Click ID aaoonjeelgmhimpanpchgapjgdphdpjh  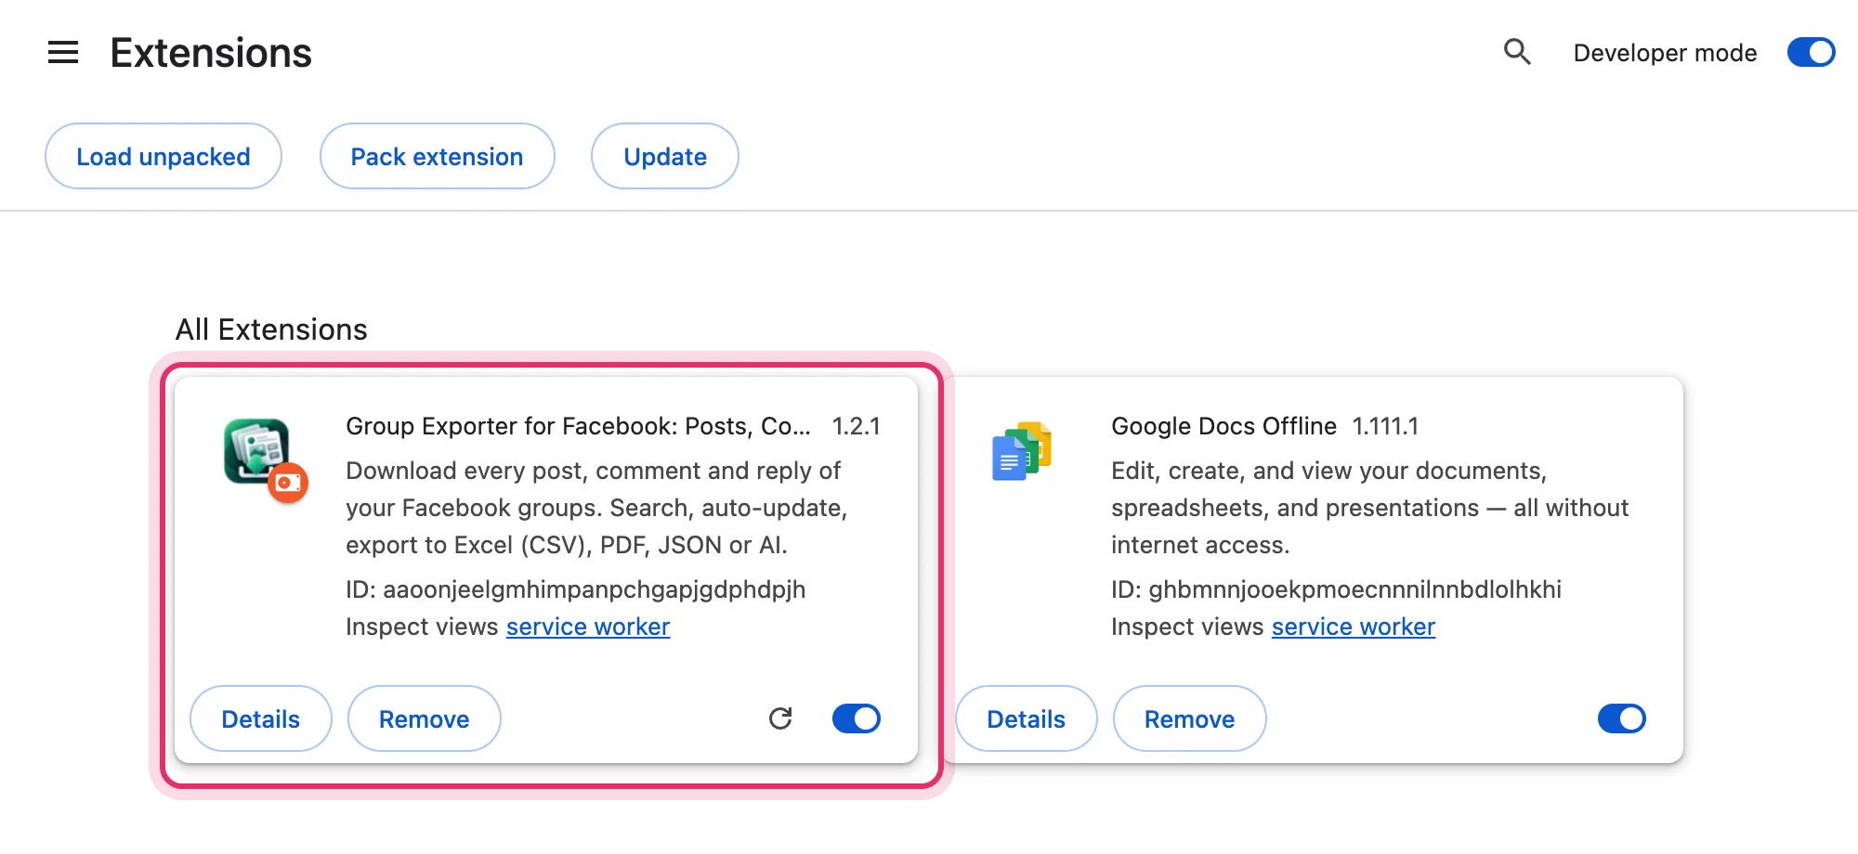coord(576,589)
